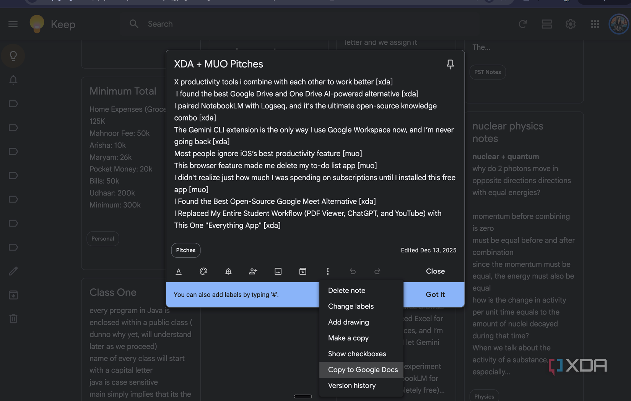Screen dimensions: 631x401
Task: Redo the last edit
Action: point(377,271)
